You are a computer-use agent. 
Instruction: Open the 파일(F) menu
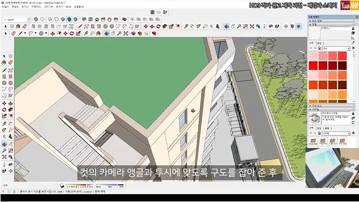[5, 7]
